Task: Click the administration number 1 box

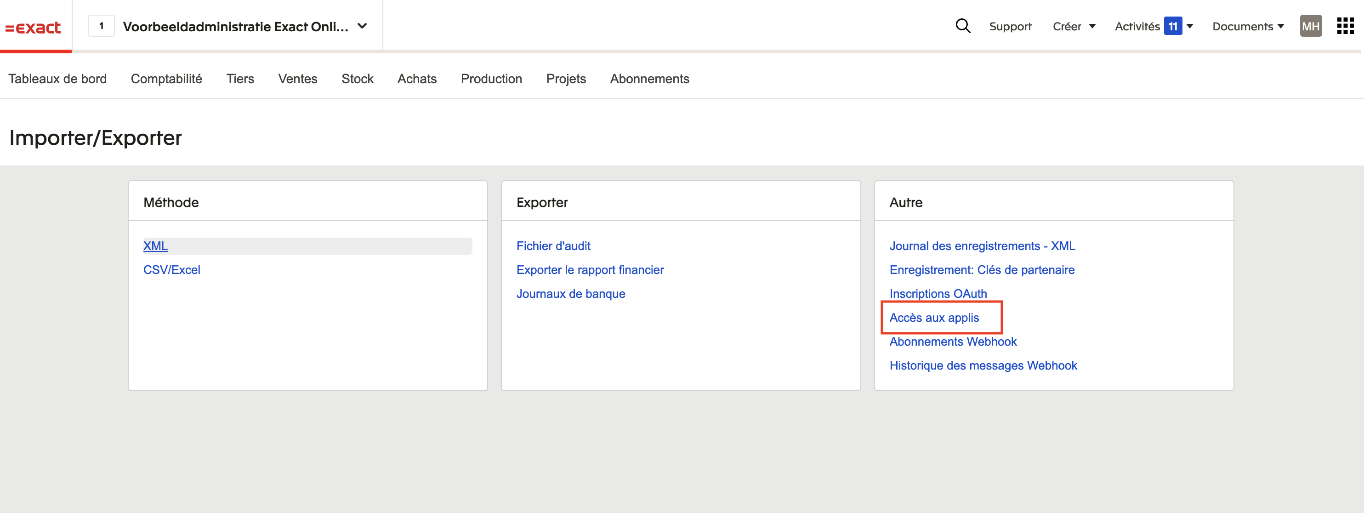Action: point(101,26)
